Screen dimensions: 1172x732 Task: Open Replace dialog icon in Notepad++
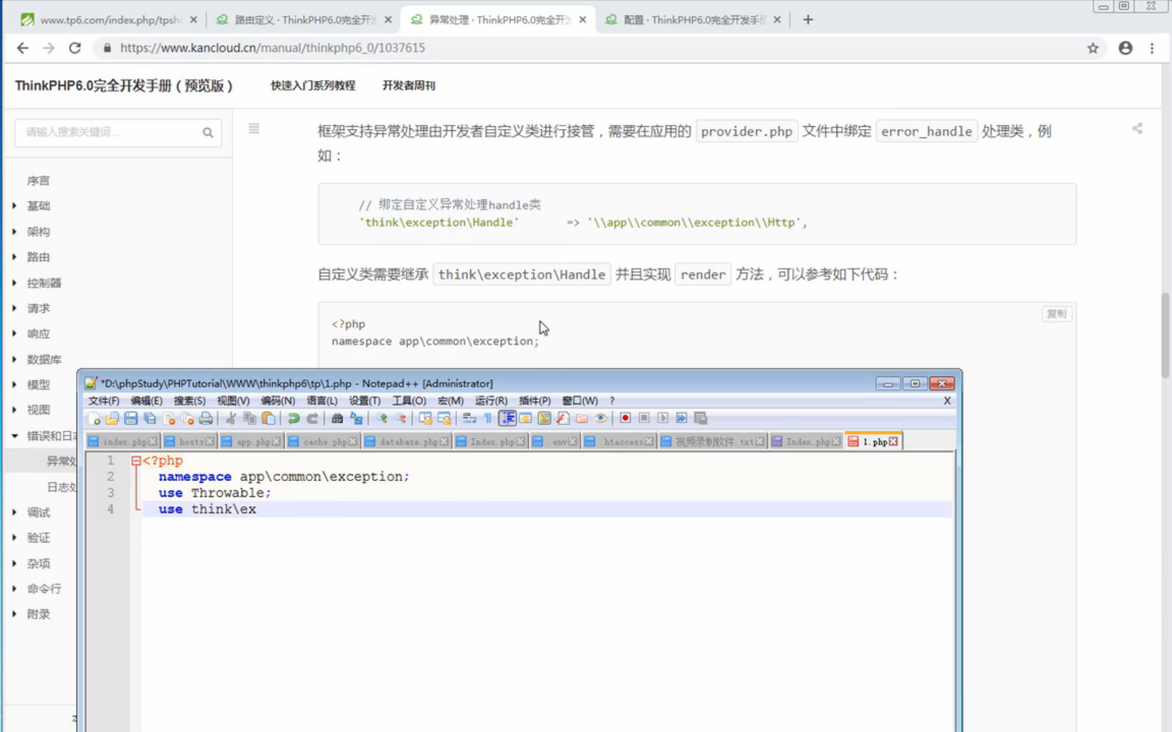coord(356,418)
